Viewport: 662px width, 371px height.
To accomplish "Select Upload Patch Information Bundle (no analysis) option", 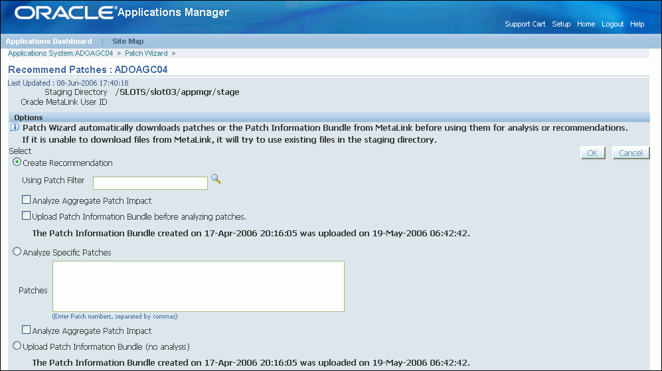I will [x=17, y=346].
